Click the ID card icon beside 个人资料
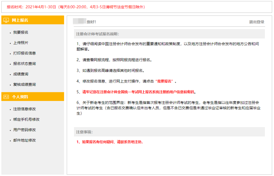This screenshot has width=274, height=176. [x=6, y=97]
